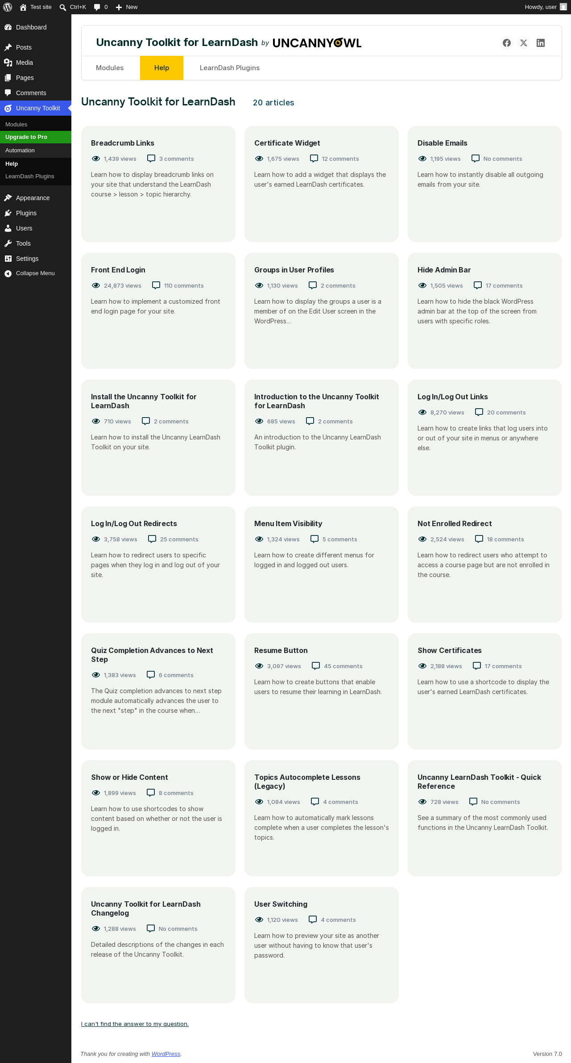Click "Version 7.0" in the footer
This screenshot has height=1063, width=571.
coord(547,1054)
